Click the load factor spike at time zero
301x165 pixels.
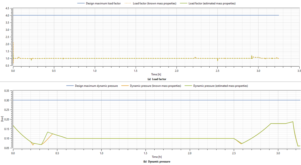coord(13,45)
